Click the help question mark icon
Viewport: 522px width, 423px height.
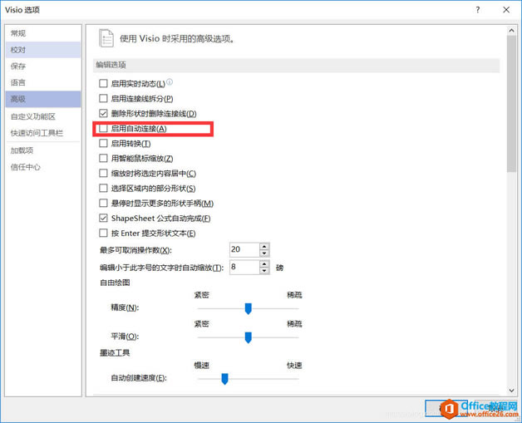(478, 10)
